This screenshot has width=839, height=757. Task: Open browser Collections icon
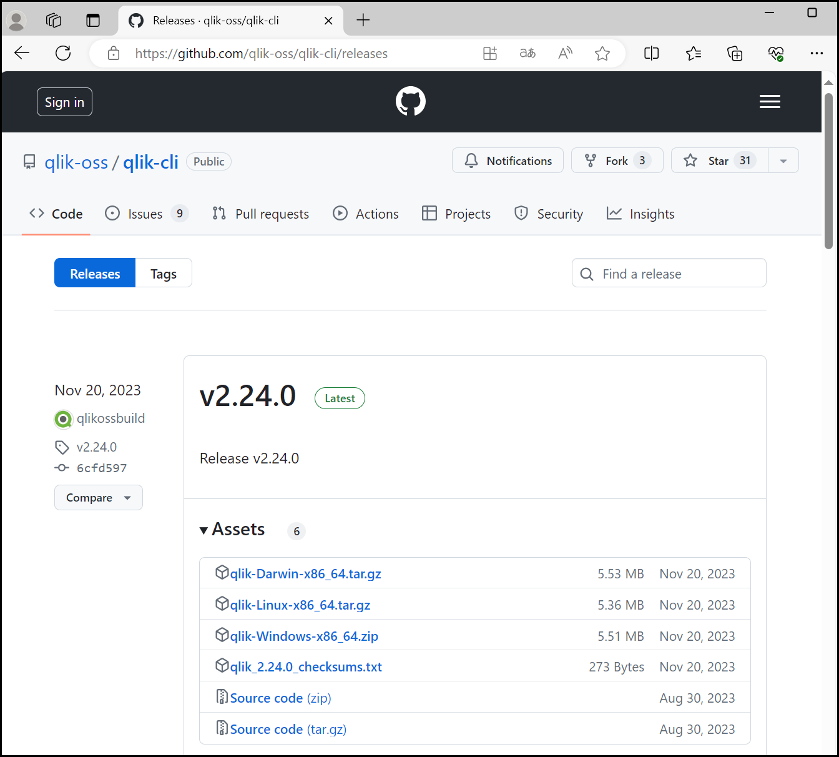735,54
